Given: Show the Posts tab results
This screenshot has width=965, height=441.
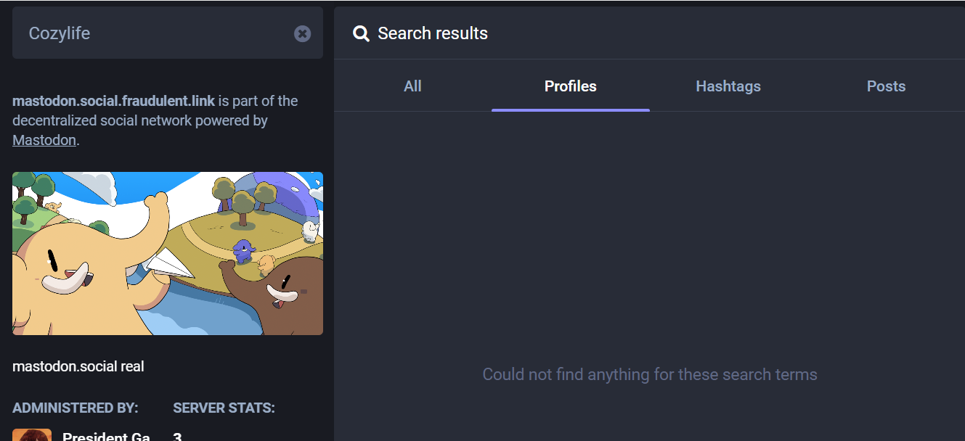Looking at the screenshot, I should pos(886,86).
